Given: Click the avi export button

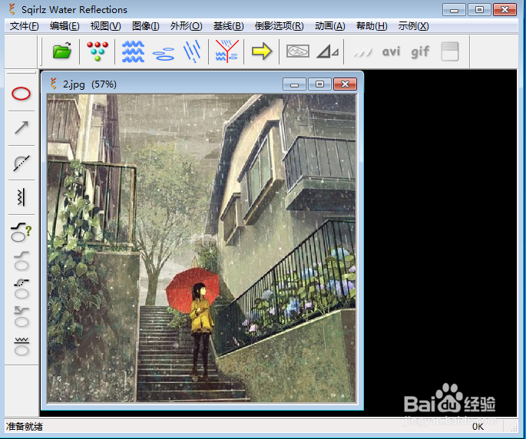Looking at the screenshot, I should click(x=391, y=51).
